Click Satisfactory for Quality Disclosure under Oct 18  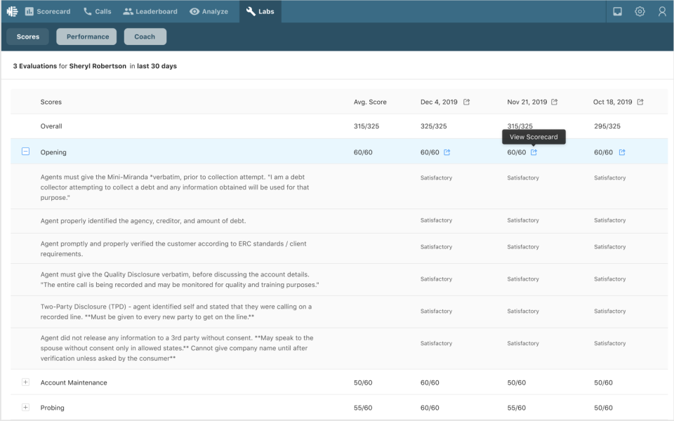(x=609, y=279)
